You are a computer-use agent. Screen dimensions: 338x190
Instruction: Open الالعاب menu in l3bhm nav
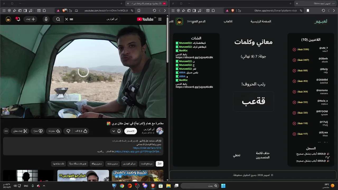(x=228, y=21)
